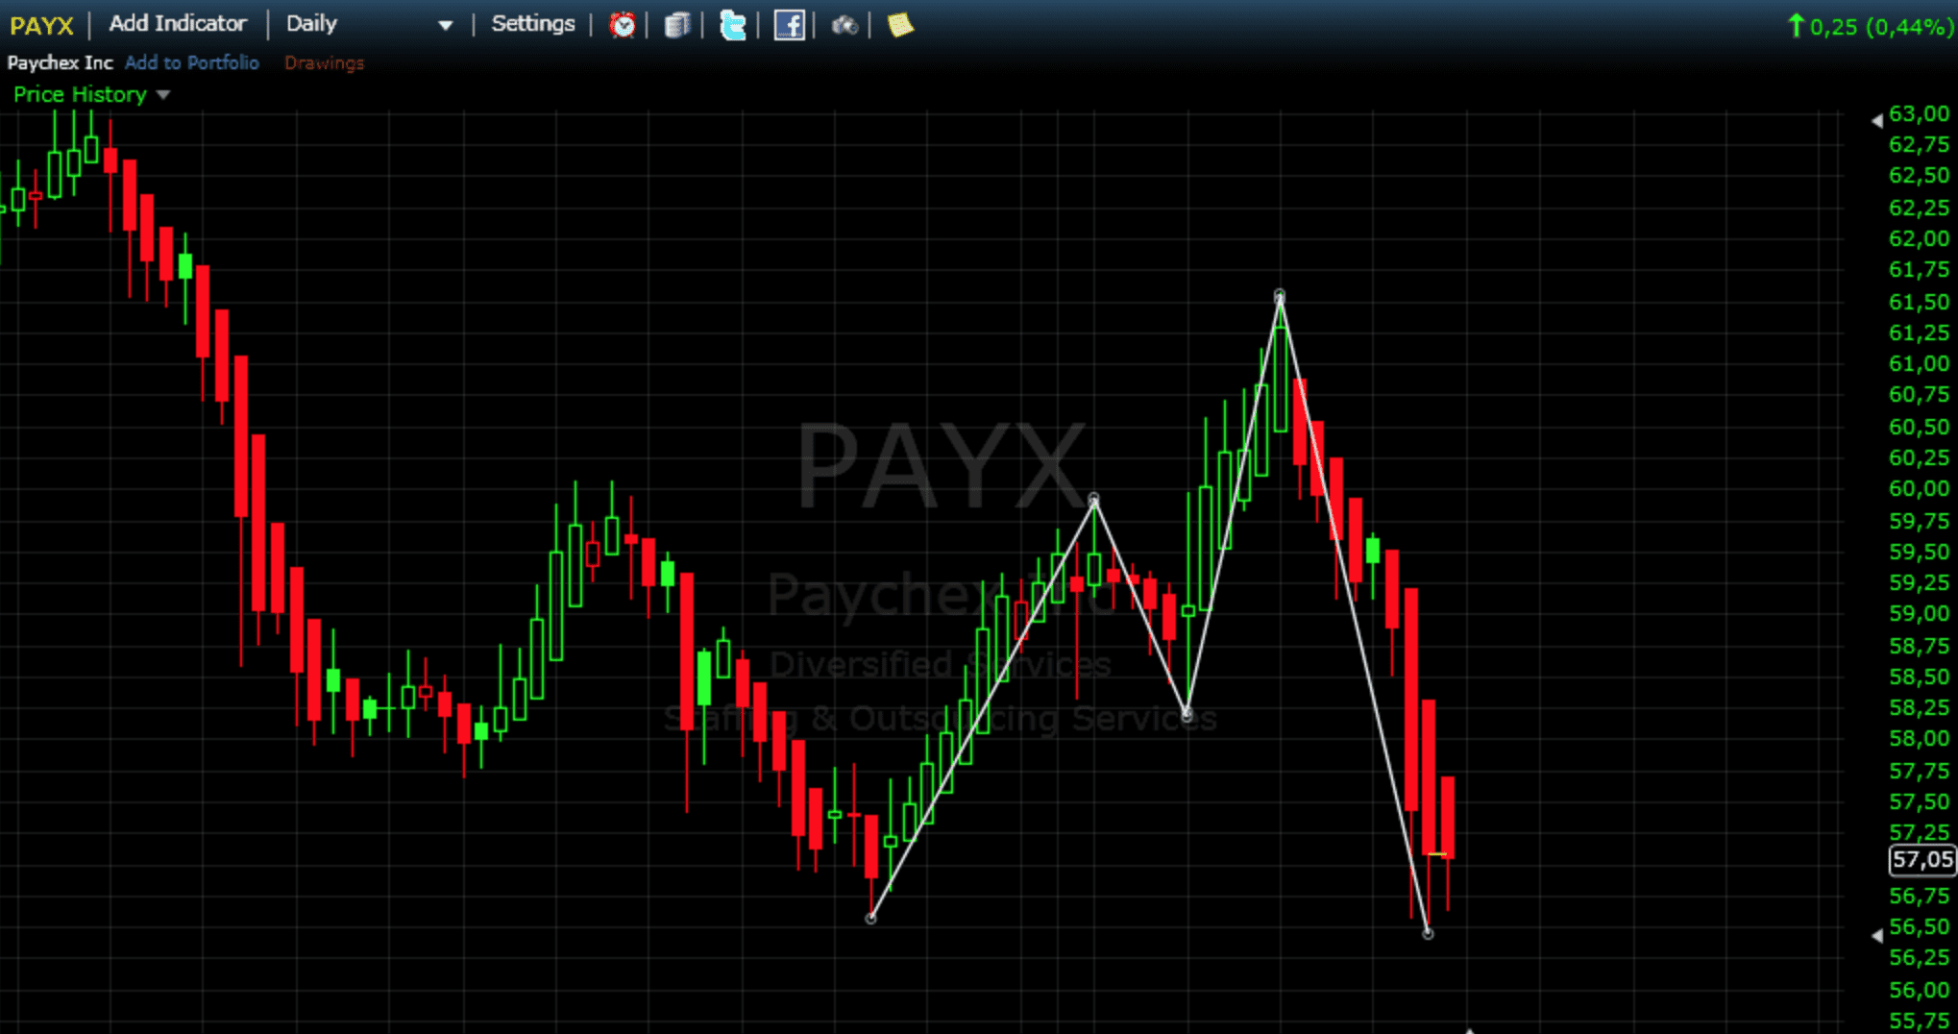Share chart via the Facebook icon
Viewport: 1958px width, 1034px height.
coord(789,25)
